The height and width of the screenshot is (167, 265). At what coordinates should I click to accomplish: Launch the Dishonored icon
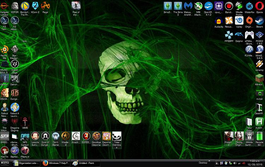tap(15, 80)
